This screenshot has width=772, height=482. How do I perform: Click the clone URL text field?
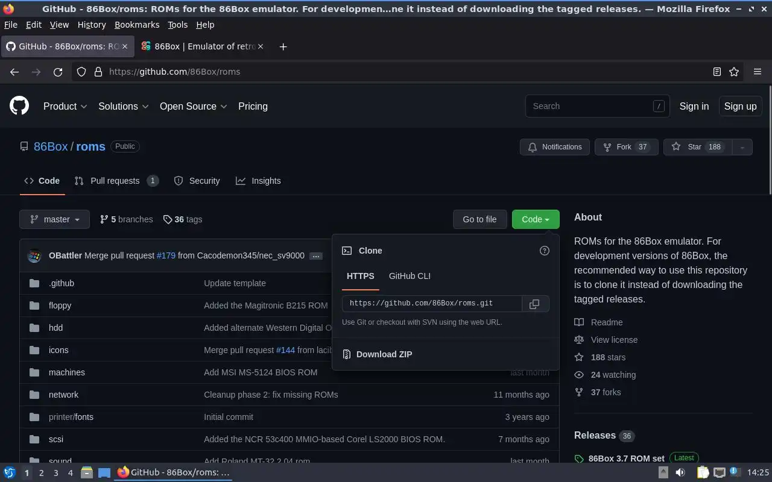[432, 304]
